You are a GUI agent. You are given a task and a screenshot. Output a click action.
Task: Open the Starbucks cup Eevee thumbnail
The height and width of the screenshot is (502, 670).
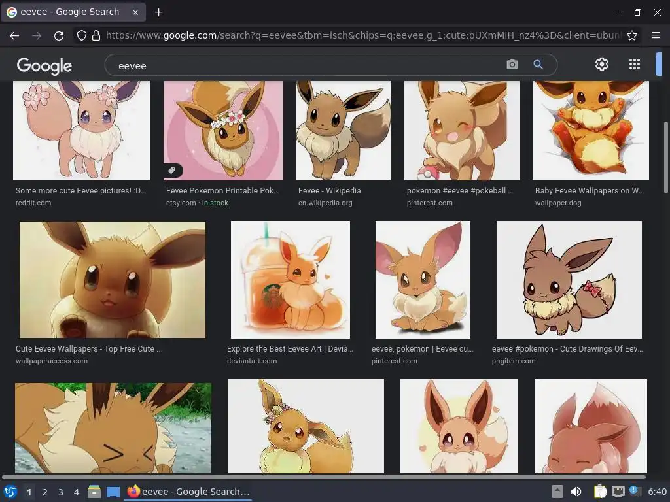pyautogui.click(x=291, y=280)
